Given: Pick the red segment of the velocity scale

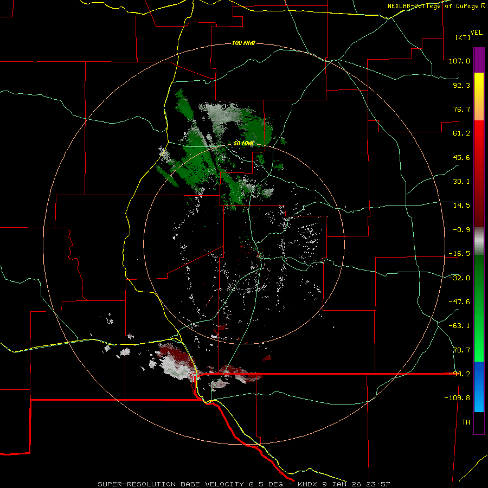Looking at the screenshot, I should [479, 174].
